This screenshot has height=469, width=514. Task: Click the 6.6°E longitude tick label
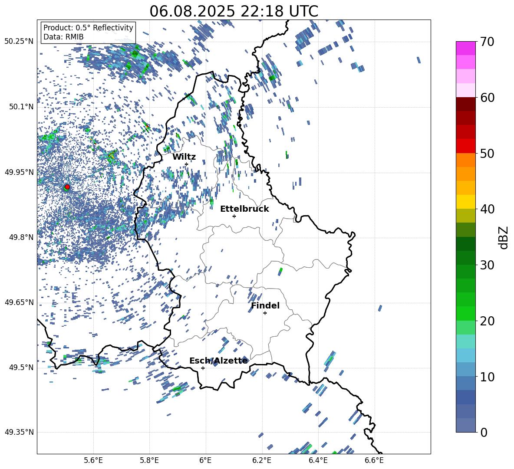tap(374, 460)
